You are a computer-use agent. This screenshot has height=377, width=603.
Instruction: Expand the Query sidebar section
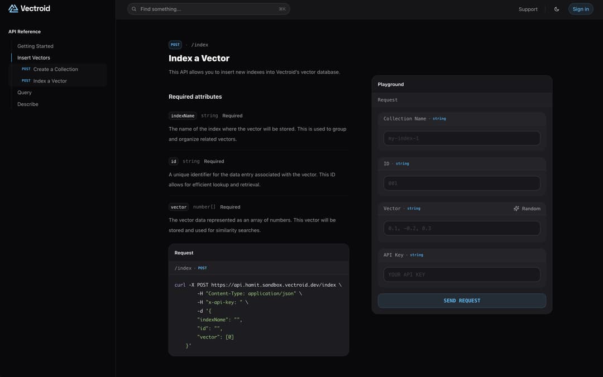point(25,93)
